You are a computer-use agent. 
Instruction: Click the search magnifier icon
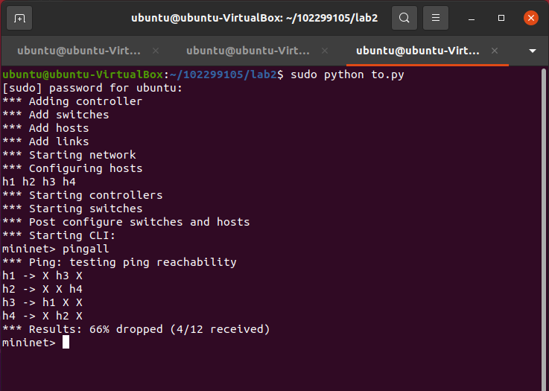point(404,18)
